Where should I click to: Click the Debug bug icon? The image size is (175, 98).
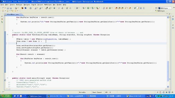pyautogui.click(x=83, y=8)
